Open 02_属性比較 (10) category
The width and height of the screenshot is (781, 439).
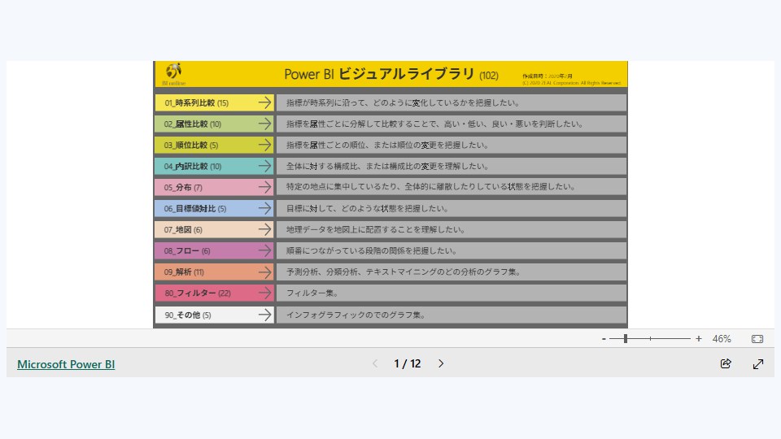pyautogui.click(x=214, y=124)
